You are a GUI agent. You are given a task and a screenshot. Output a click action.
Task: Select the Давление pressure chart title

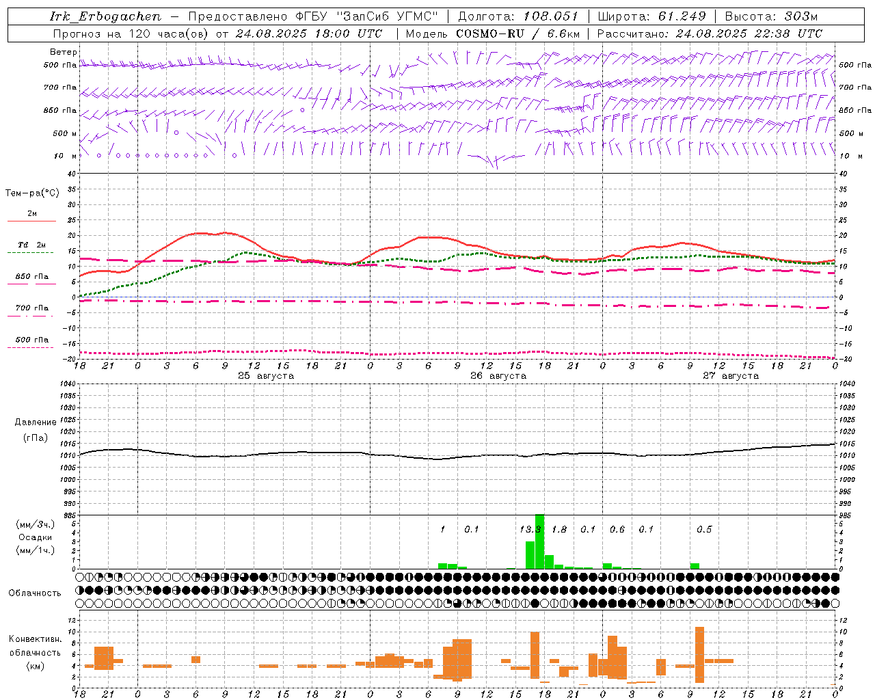tap(36, 422)
